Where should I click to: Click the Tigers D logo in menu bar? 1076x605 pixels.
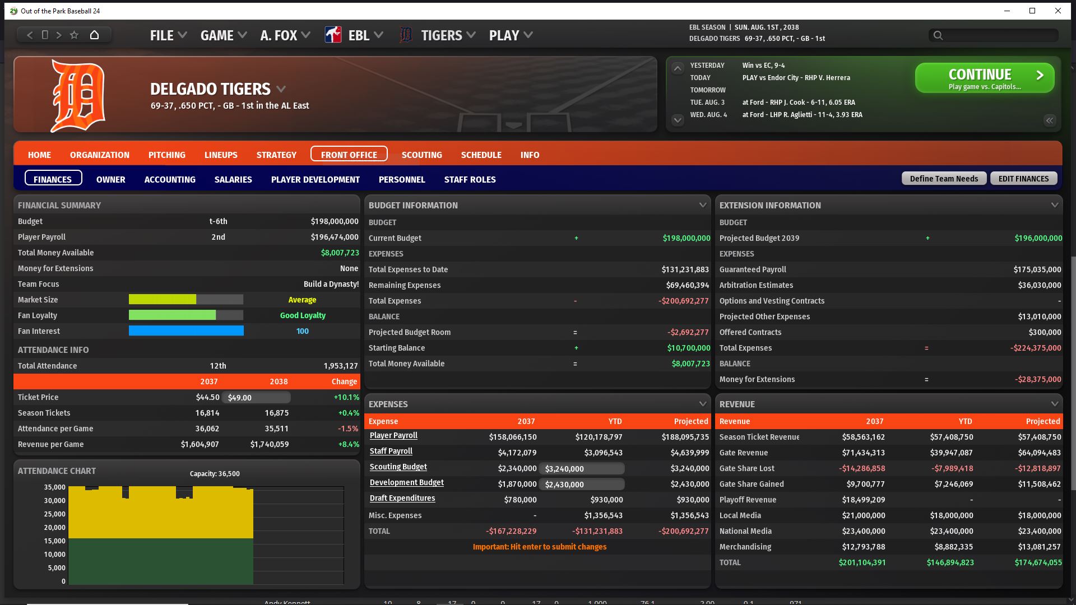pyautogui.click(x=406, y=35)
